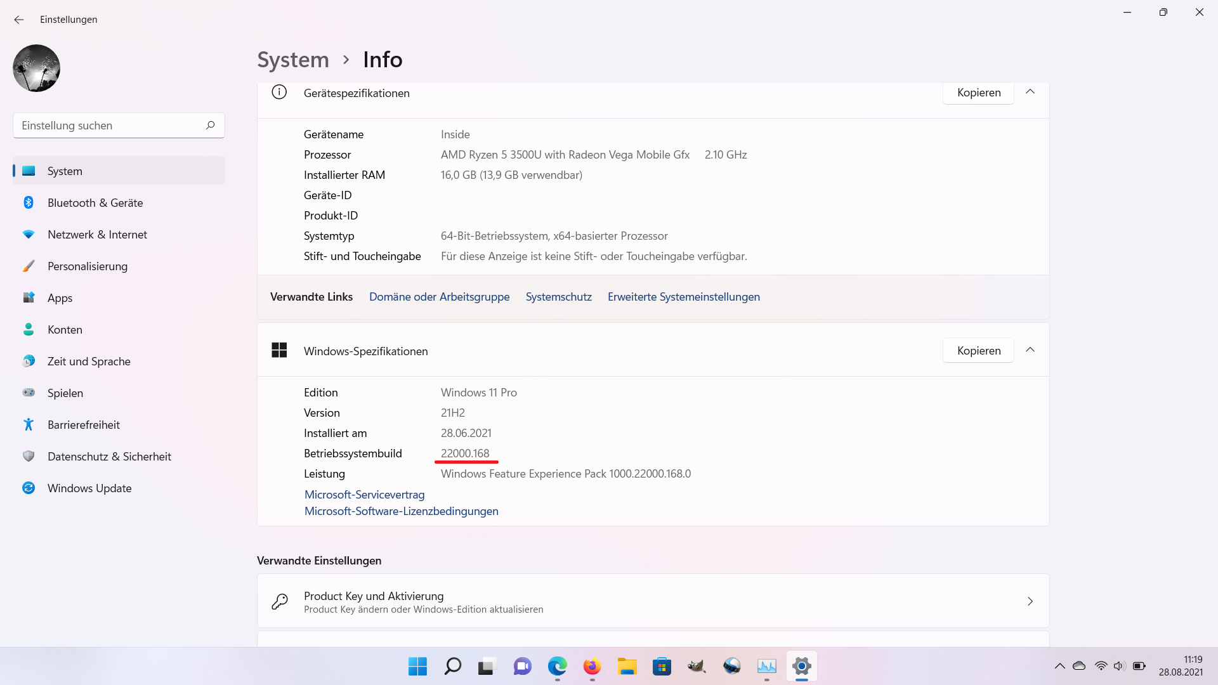The height and width of the screenshot is (685, 1218).
Task: Click the Windows Start button in the taskbar
Action: coord(417,667)
